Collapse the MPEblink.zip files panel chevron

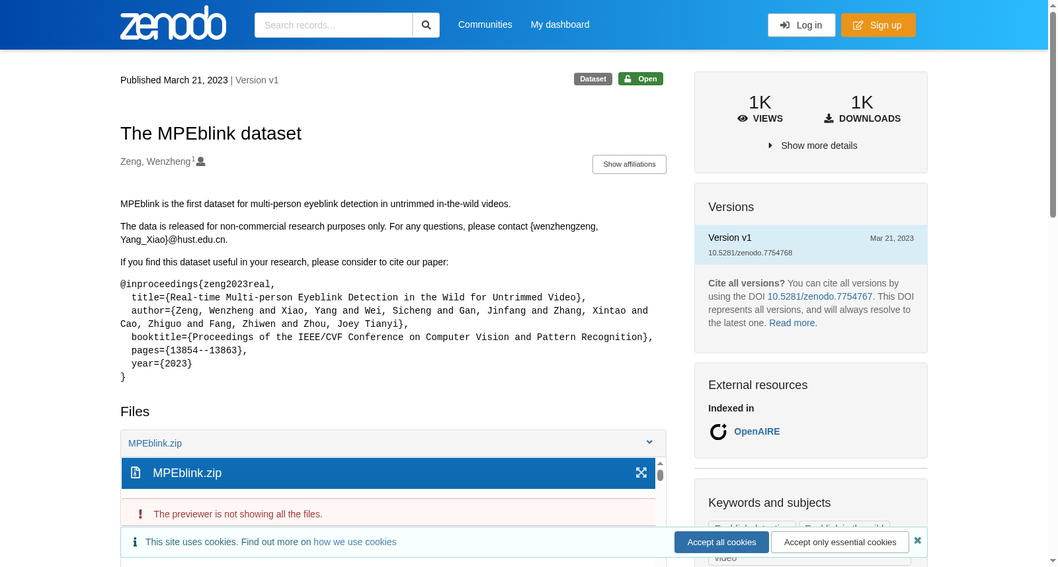(x=649, y=443)
